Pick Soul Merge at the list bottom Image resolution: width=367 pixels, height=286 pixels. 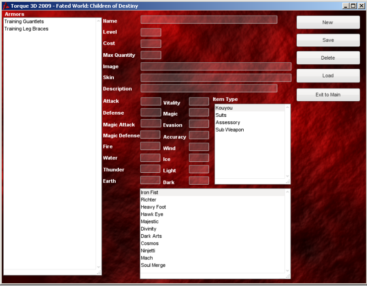pos(153,265)
